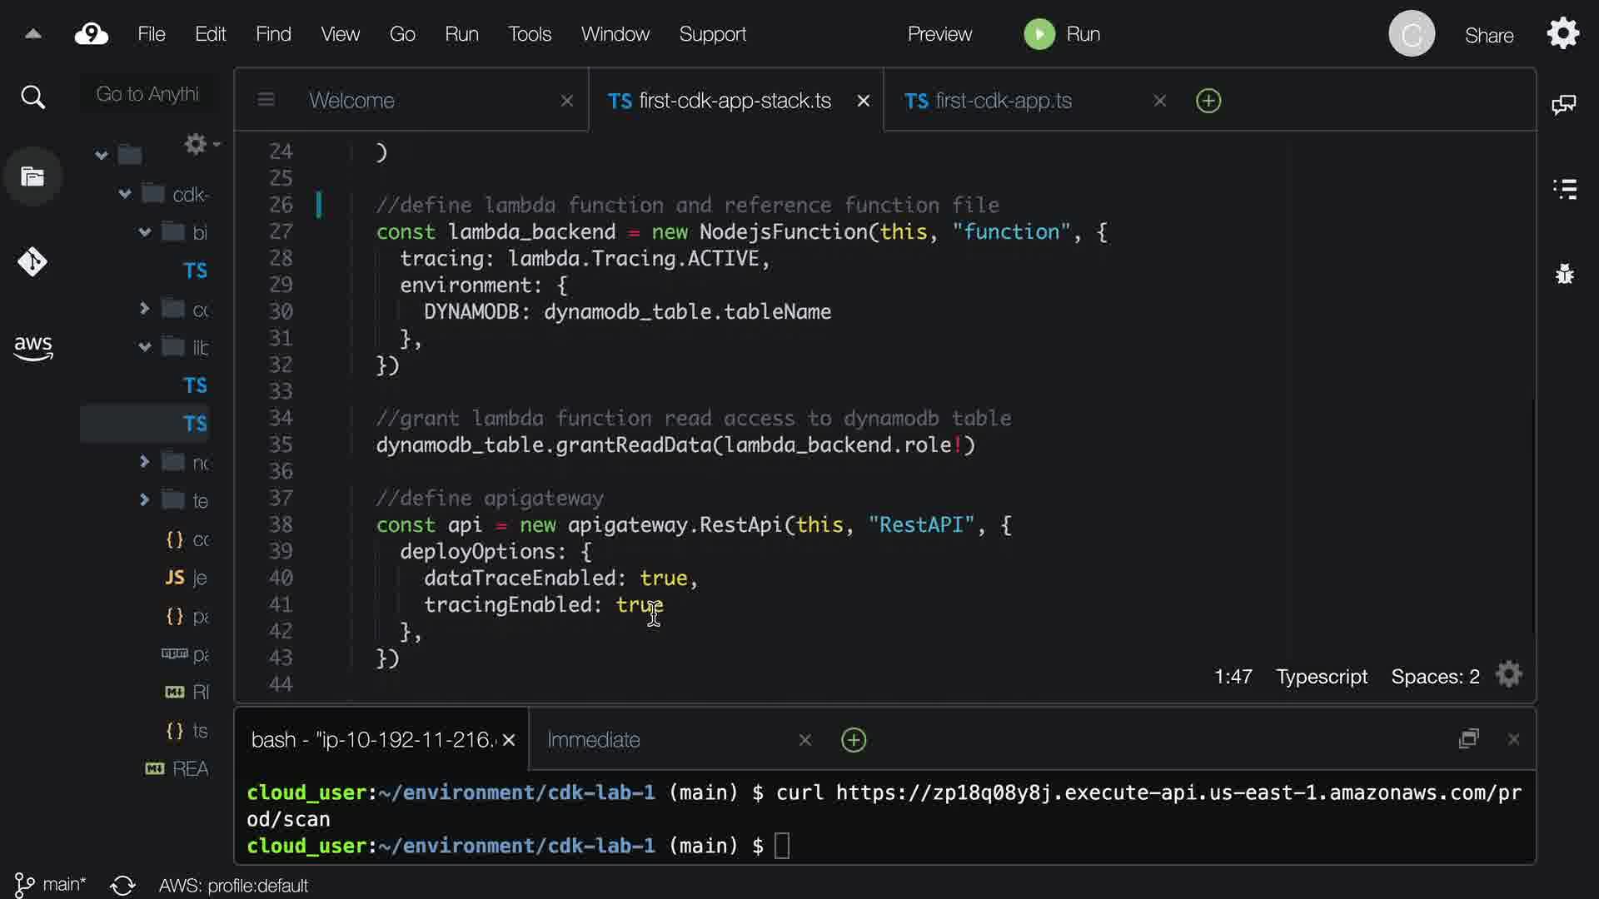The width and height of the screenshot is (1599, 899).
Task: Collapse the cdk- project folder
Action: click(x=125, y=194)
